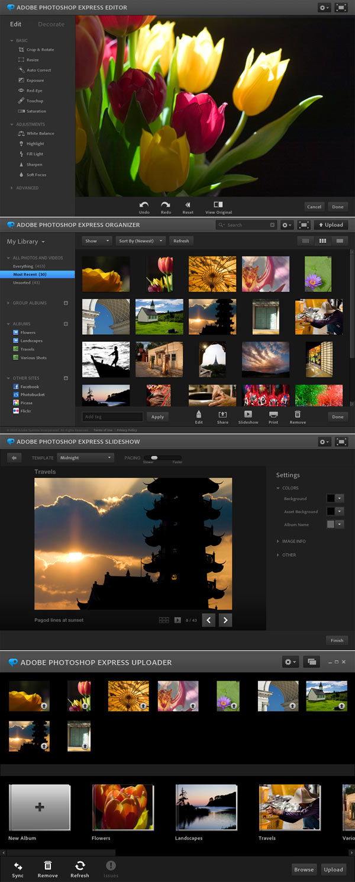The width and height of the screenshot is (355, 882).
Task: Click the Undo icon in editor
Action: point(144,205)
